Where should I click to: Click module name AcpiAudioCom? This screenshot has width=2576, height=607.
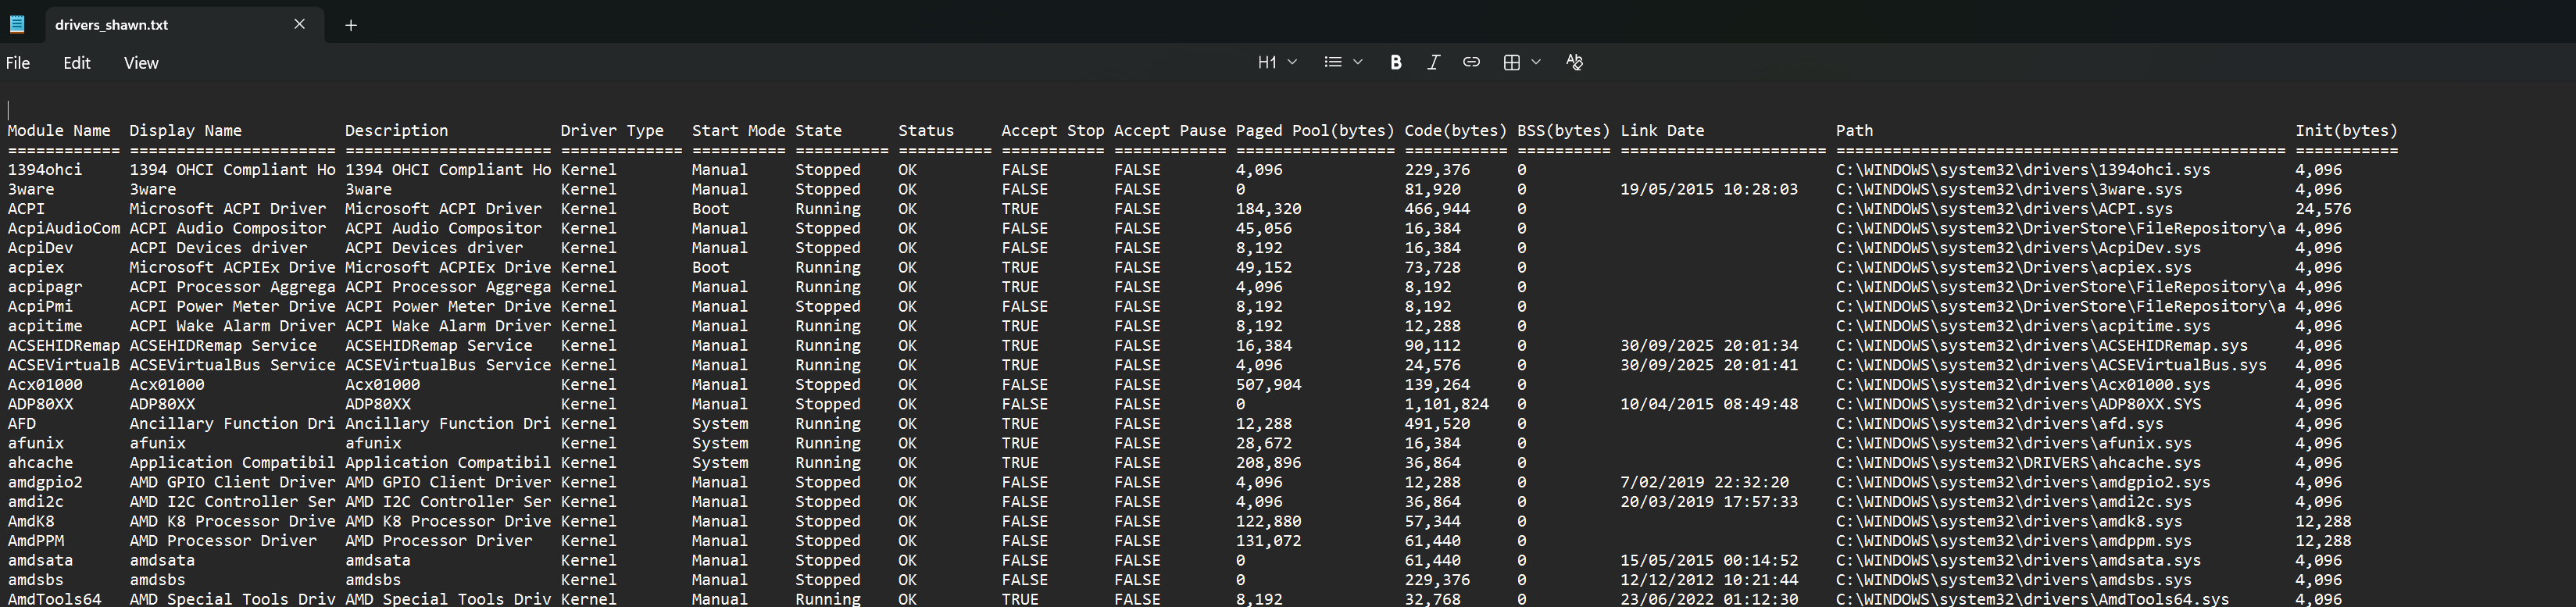[x=64, y=229]
